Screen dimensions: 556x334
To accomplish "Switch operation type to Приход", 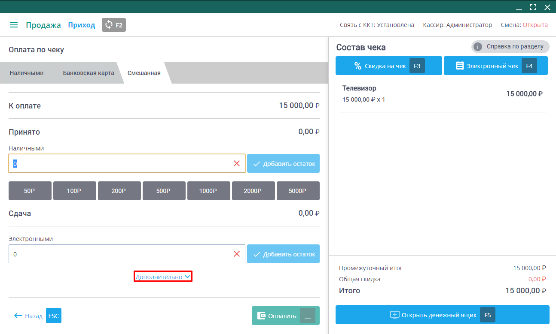I will [x=82, y=25].
